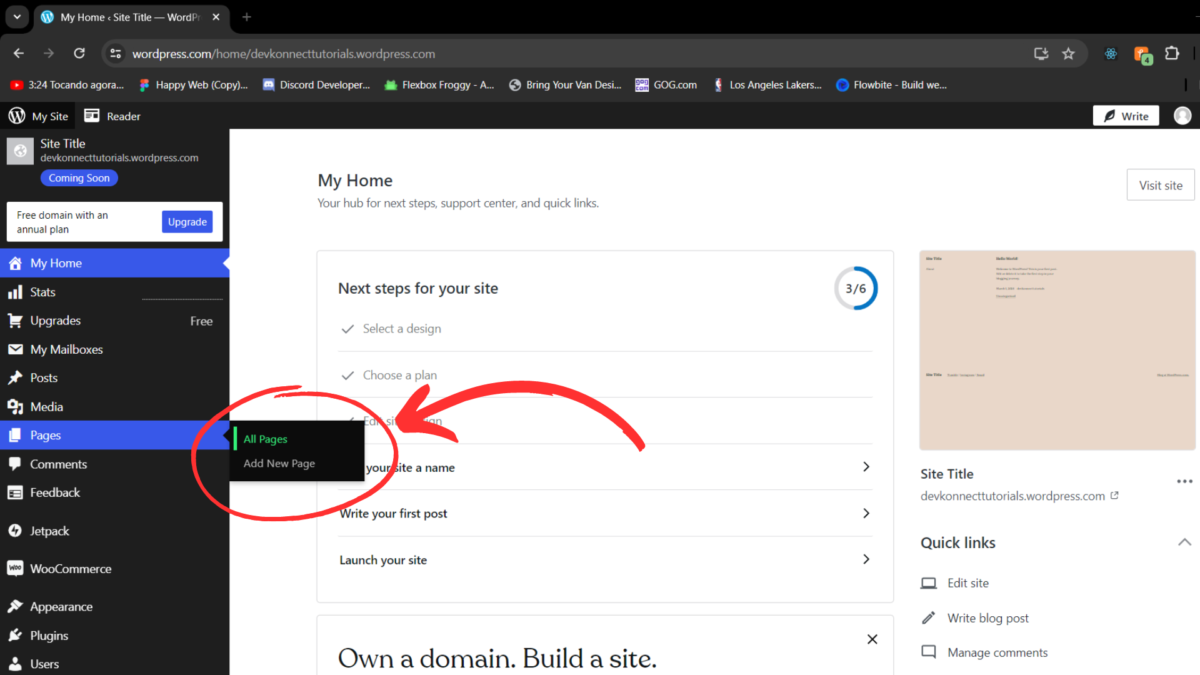Open the browser extensions puzzle icon
Screen dimensions: 1200x675
click(1172, 54)
